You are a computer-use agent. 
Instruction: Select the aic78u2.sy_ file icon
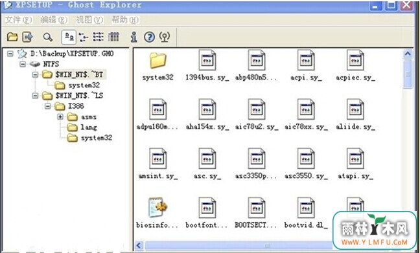pyautogui.click(x=256, y=109)
